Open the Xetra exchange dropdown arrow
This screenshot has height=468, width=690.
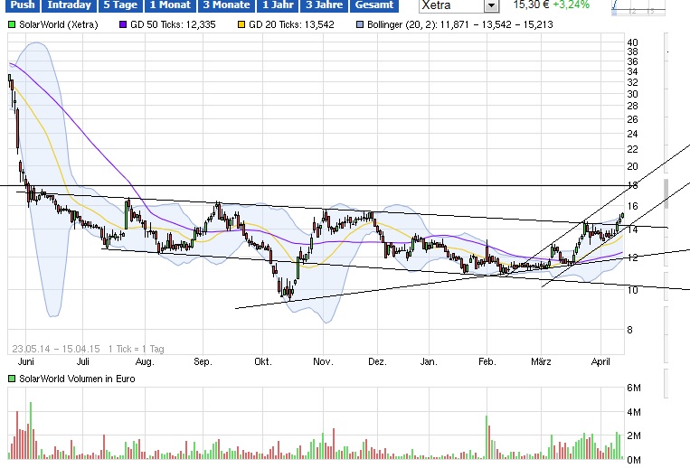click(x=491, y=5)
